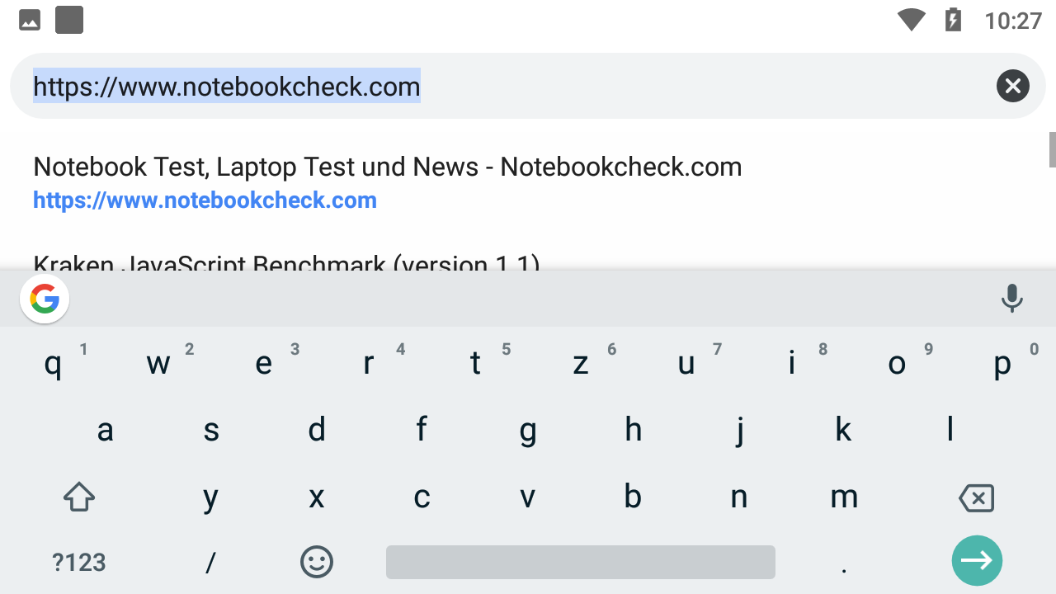Select the Kraken JavaScript Benchmark suggestion
The image size is (1056, 594).
[286, 262]
